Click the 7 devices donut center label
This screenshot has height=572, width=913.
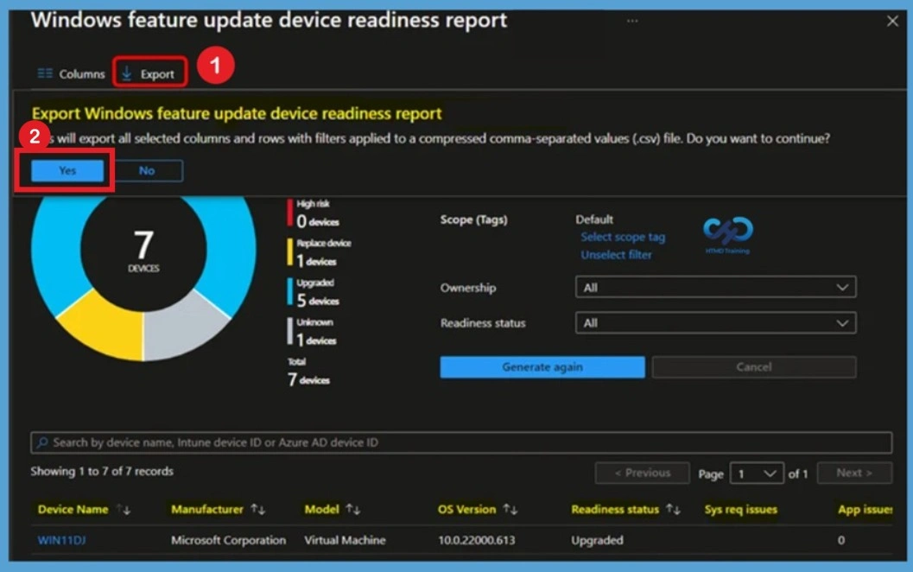click(x=144, y=251)
